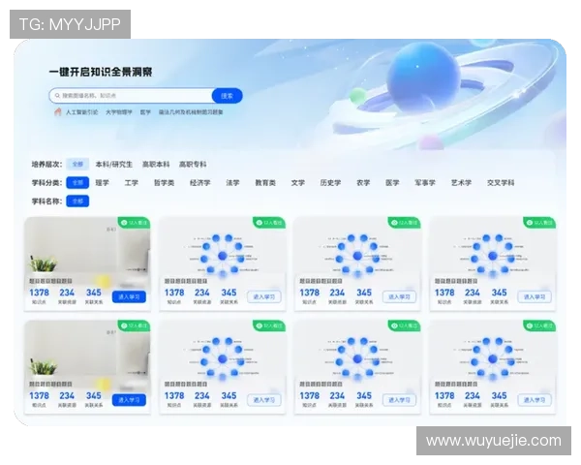
Task: Click the green badge on the bottom-row second card
Action: (269, 325)
